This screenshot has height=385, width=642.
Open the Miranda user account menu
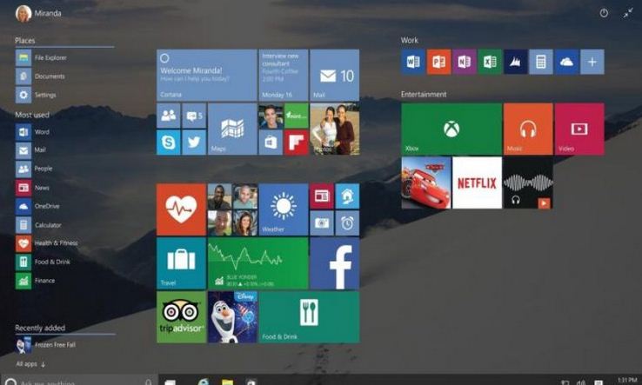click(x=38, y=14)
